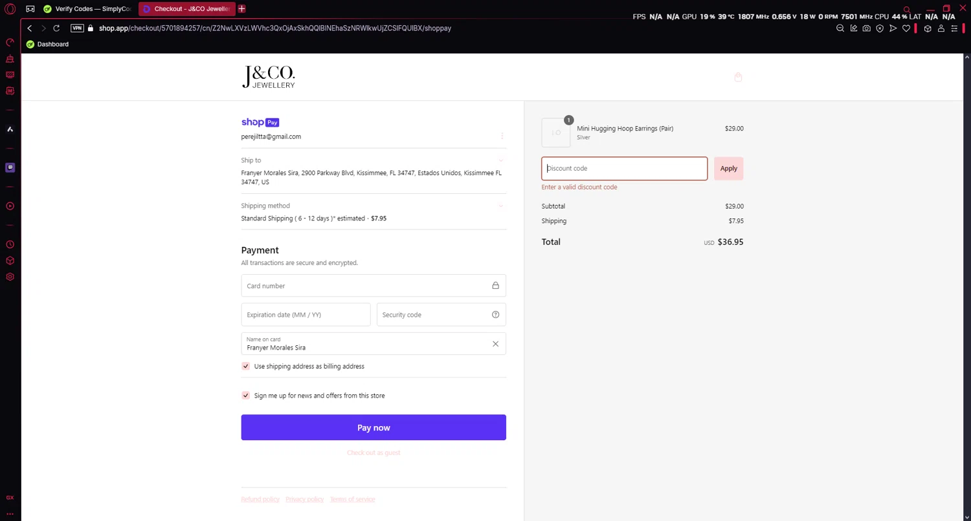Open the monitor icon in sidebar
971x521 pixels.
(10, 75)
